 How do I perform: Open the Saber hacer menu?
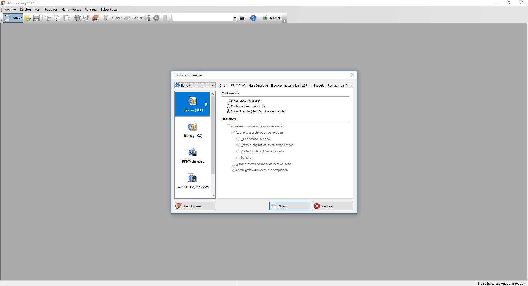click(x=109, y=10)
